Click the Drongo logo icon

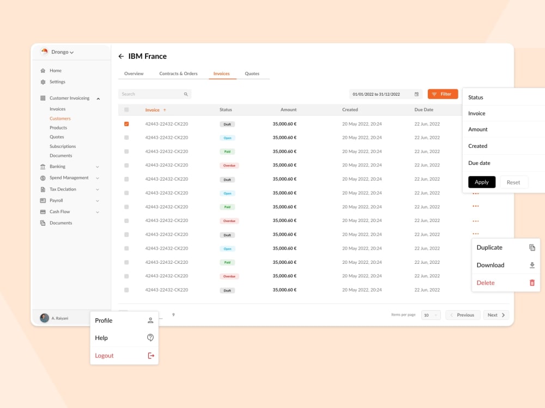[x=45, y=52]
